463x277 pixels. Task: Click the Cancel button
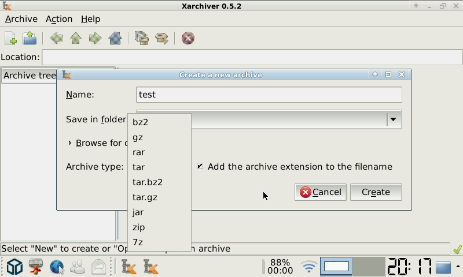pos(321,192)
